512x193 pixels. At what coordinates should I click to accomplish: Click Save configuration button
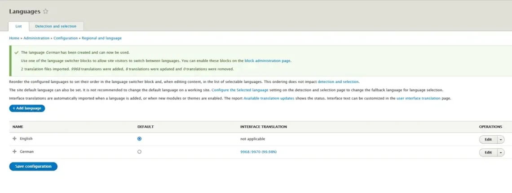(x=33, y=166)
